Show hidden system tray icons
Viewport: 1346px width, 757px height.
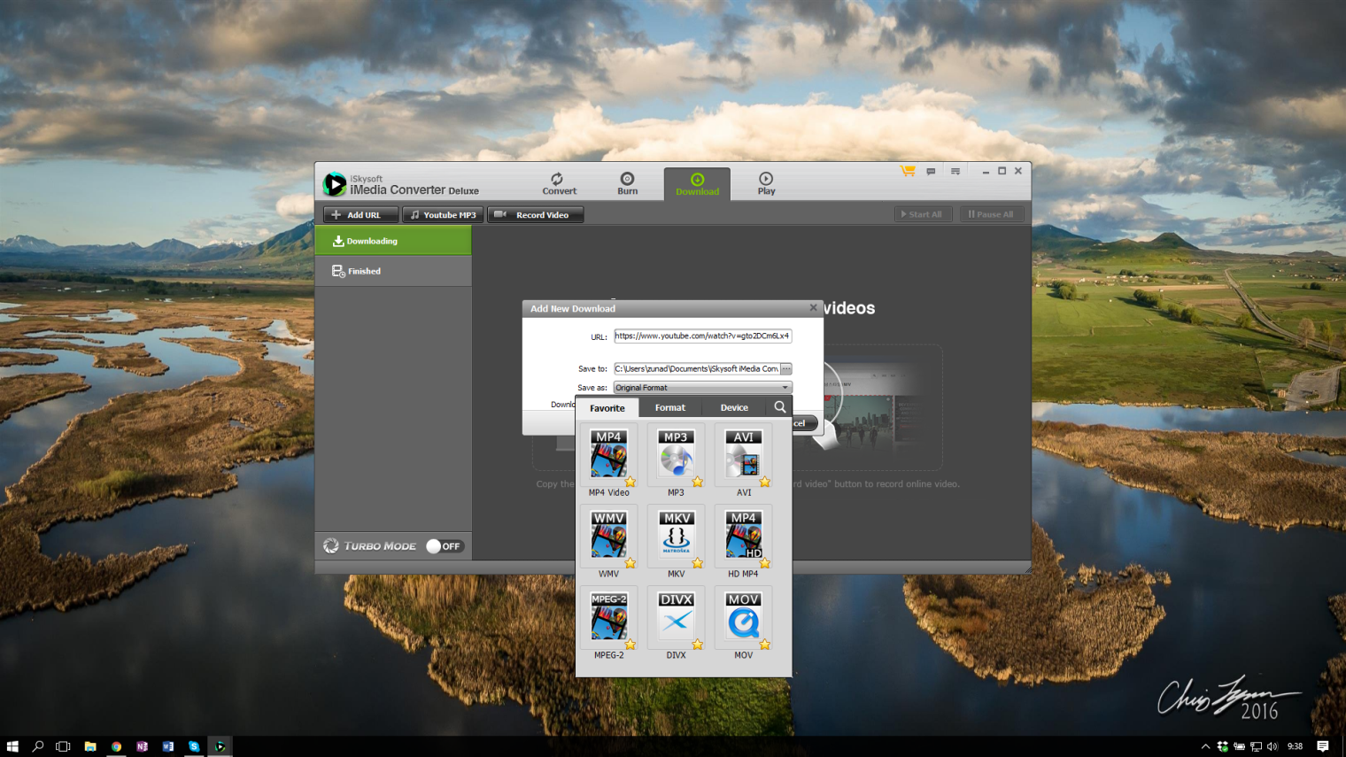click(1205, 746)
